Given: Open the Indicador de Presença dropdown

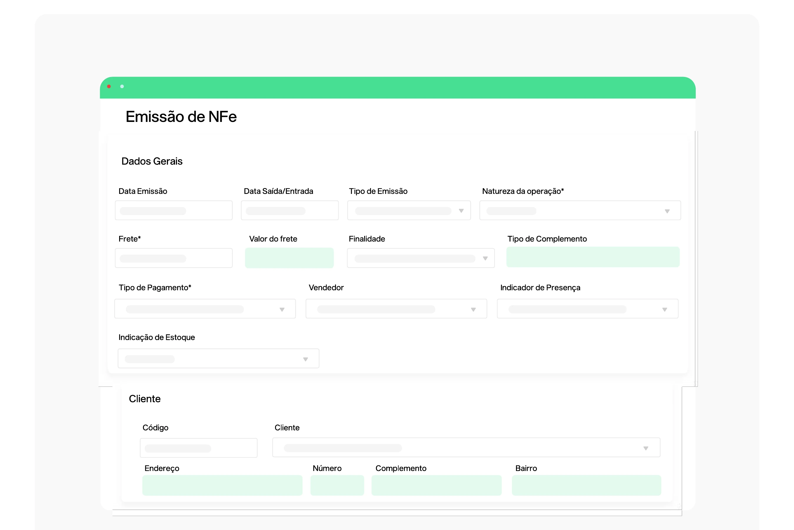Looking at the screenshot, I should tap(587, 308).
